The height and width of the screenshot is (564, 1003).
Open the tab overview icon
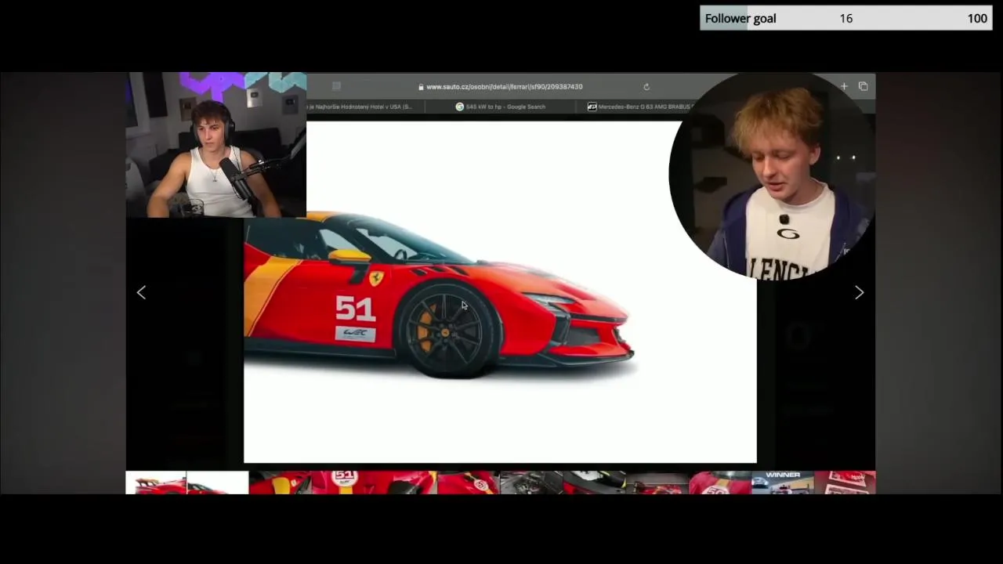[x=863, y=86]
